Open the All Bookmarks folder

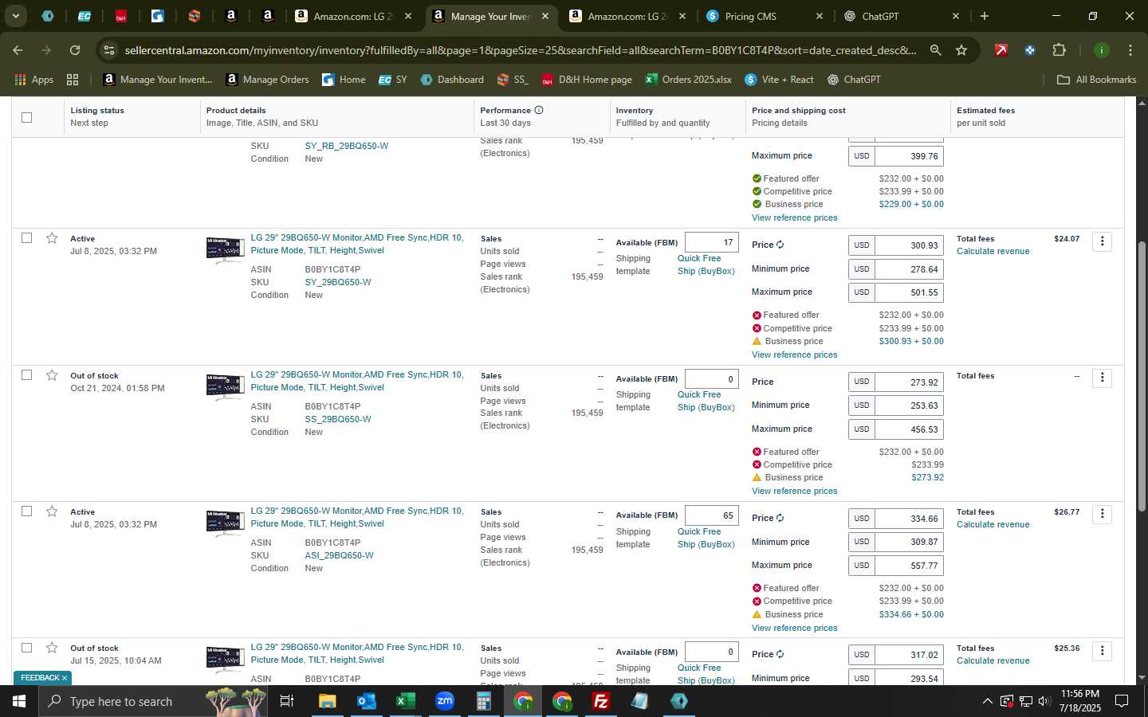coord(1096,80)
